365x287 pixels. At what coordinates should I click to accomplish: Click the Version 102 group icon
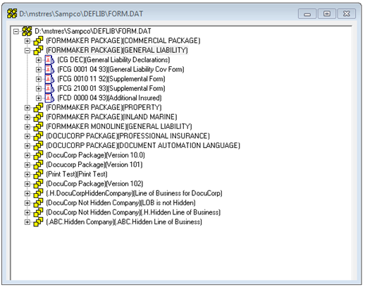coord(38,184)
